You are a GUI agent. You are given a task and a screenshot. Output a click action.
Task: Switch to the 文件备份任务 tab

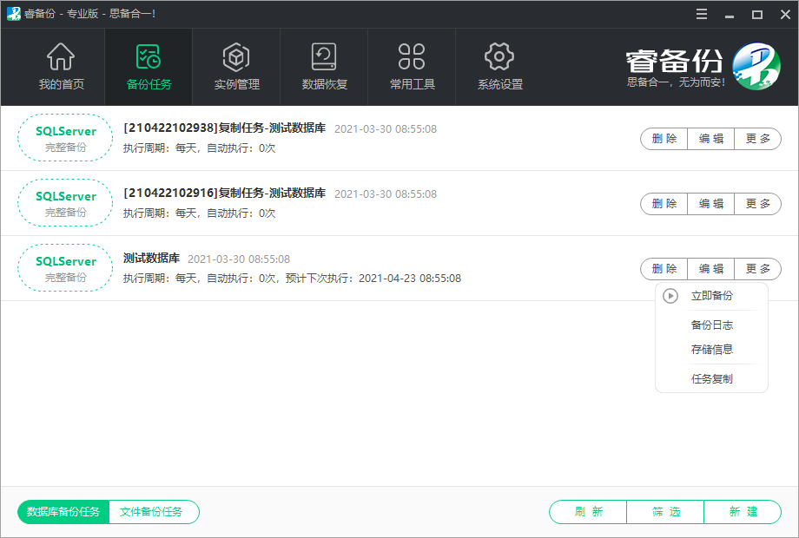click(154, 511)
